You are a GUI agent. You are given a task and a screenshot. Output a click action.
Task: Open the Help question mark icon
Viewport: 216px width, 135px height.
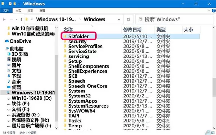coord(213,10)
